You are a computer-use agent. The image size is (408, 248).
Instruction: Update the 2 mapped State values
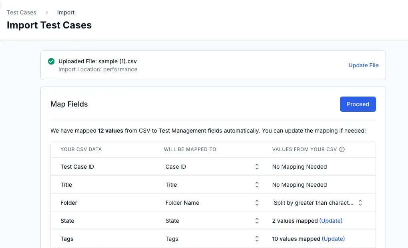pyautogui.click(x=331, y=221)
